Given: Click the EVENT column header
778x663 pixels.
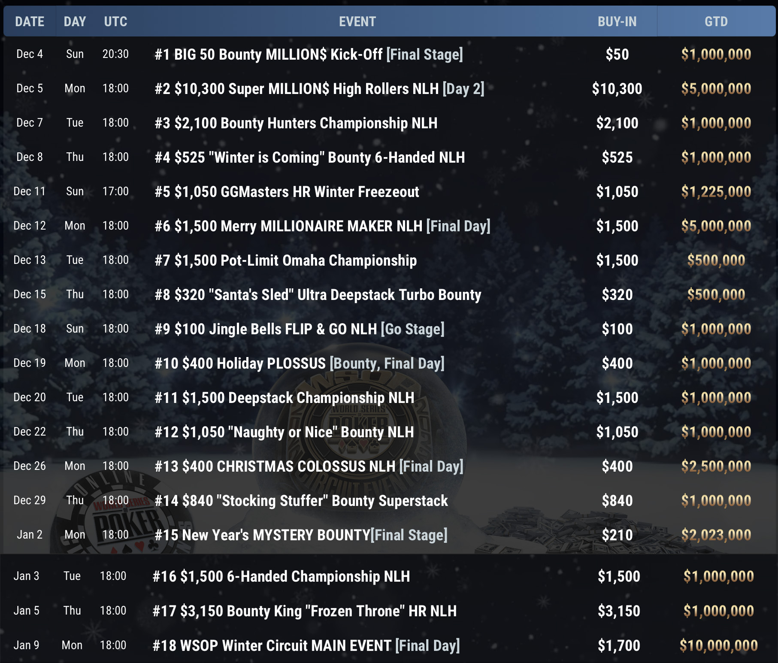Looking at the screenshot, I should 357,21.
